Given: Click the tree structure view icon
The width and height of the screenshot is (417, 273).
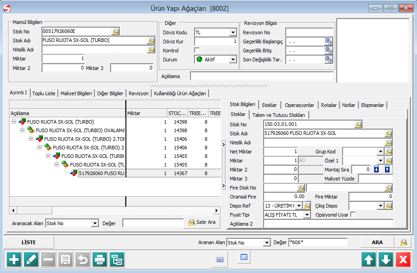Looking at the screenshot, I should [x=117, y=259].
